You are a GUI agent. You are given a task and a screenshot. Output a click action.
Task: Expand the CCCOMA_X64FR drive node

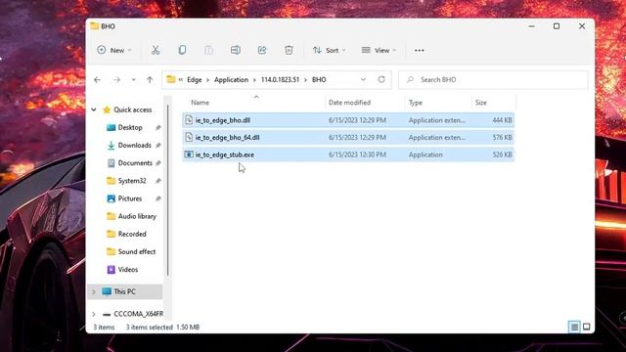(94, 314)
